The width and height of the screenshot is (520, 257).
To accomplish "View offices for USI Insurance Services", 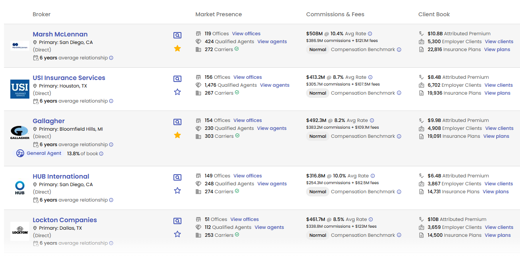I will [x=248, y=77].
